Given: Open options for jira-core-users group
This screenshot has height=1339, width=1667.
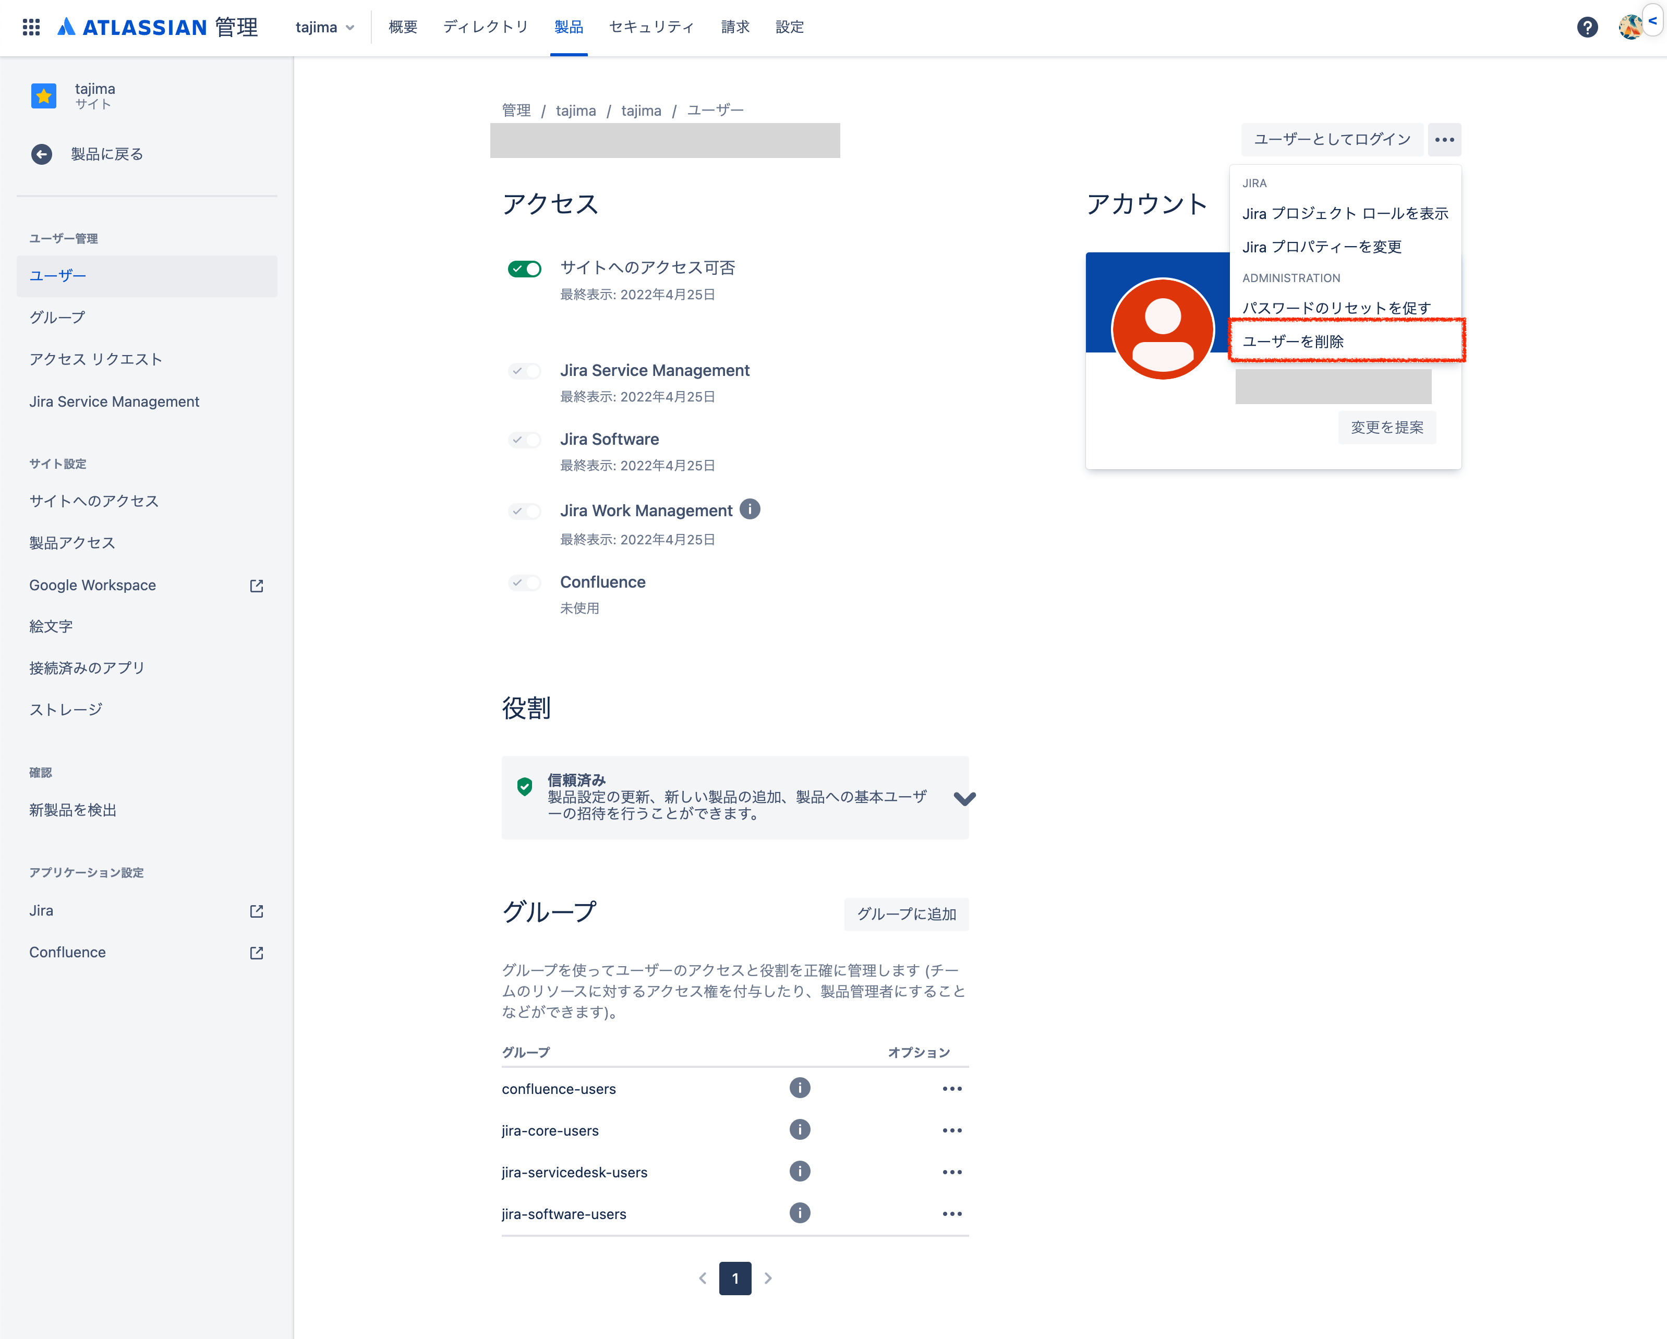Looking at the screenshot, I should [952, 1130].
